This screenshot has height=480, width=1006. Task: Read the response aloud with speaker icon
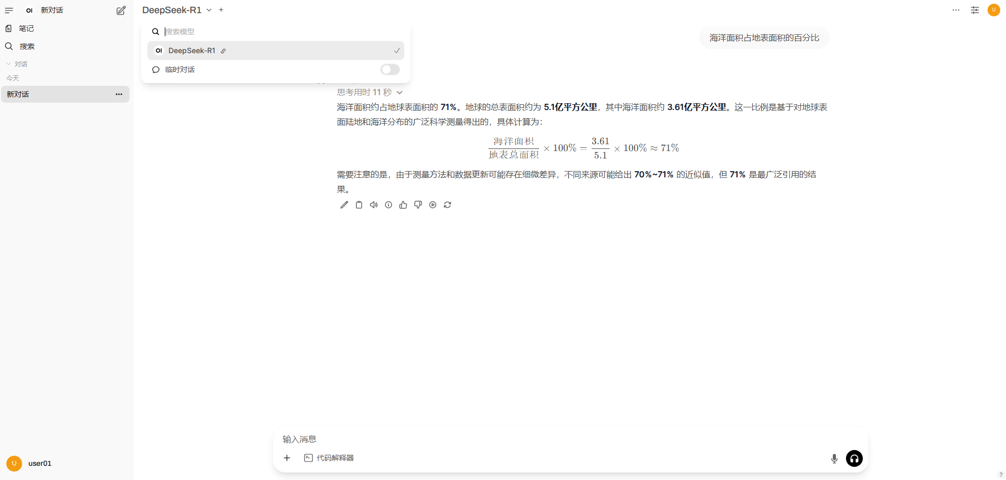pyautogui.click(x=373, y=205)
